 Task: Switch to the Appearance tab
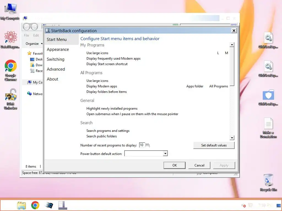point(58,49)
